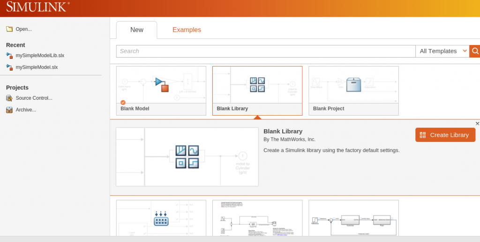Image resolution: width=480 pixels, height=242 pixels.
Task: Click the Archive project icon
Action: pyautogui.click(x=9, y=110)
